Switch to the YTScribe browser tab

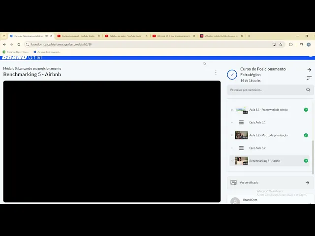[221, 36]
